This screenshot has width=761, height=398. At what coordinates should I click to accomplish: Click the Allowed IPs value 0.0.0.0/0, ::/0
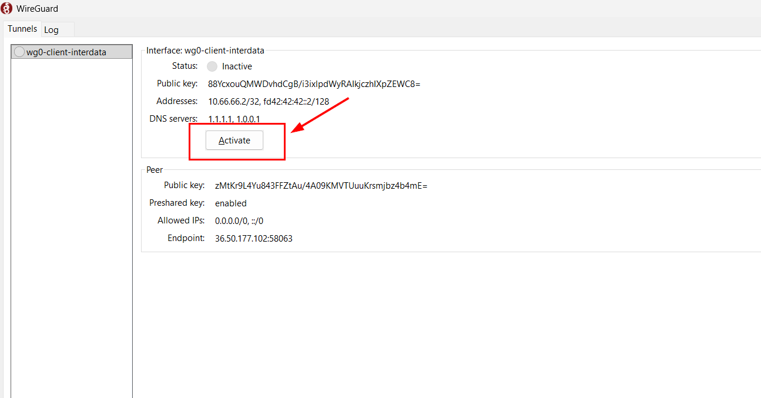coord(239,221)
